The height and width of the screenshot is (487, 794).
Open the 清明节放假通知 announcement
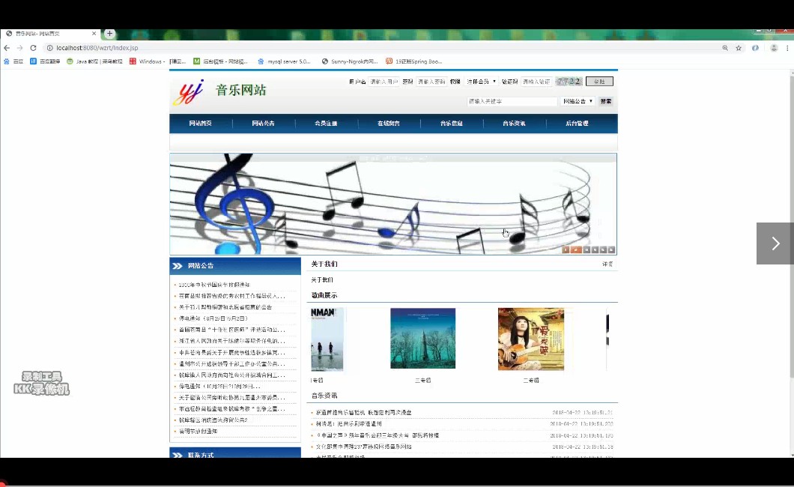click(x=198, y=432)
